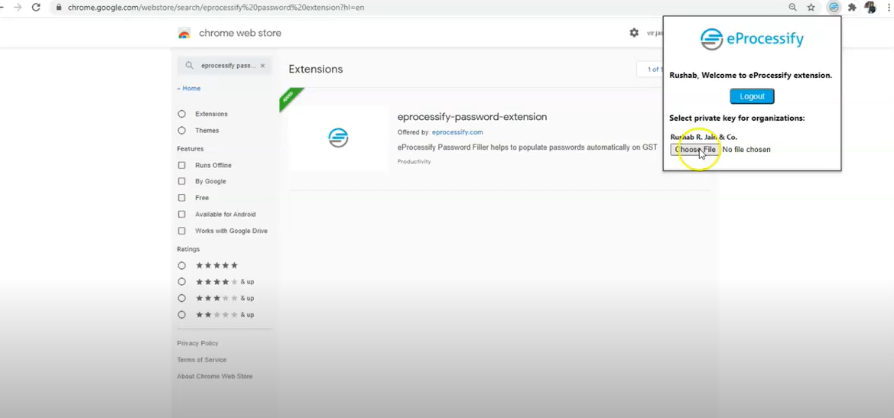Open the Extensions puzzle piece icon
This screenshot has width=894, height=418.
[x=853, y=8]
